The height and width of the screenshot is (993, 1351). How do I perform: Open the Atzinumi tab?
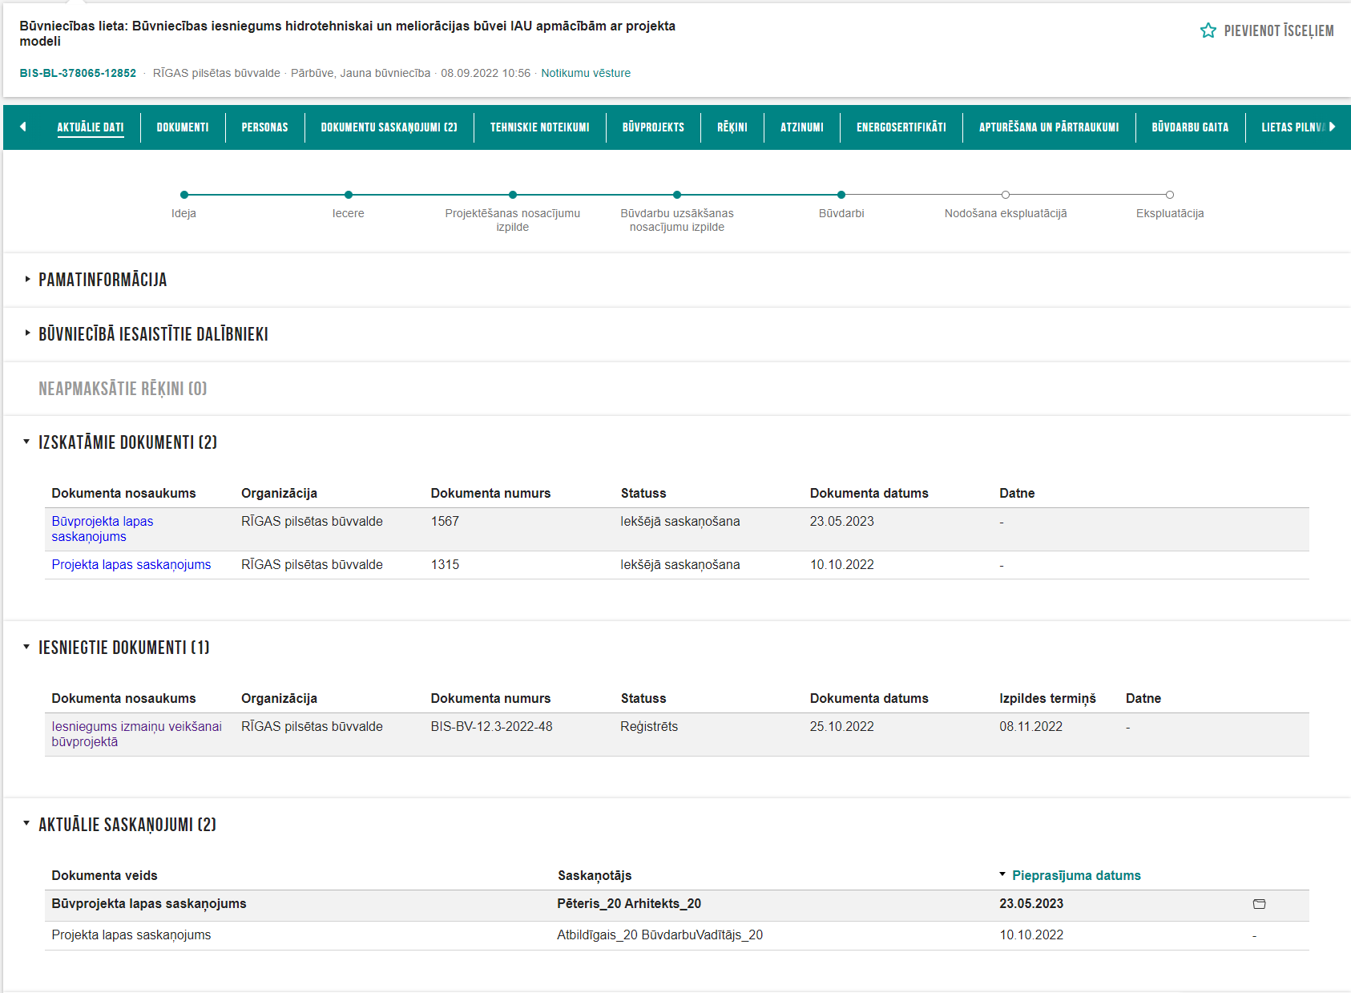click(x=801, y=127)
